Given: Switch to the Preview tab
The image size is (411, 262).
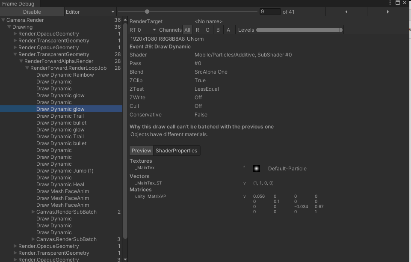Looking at the screenshot, I should coord(141,150).
